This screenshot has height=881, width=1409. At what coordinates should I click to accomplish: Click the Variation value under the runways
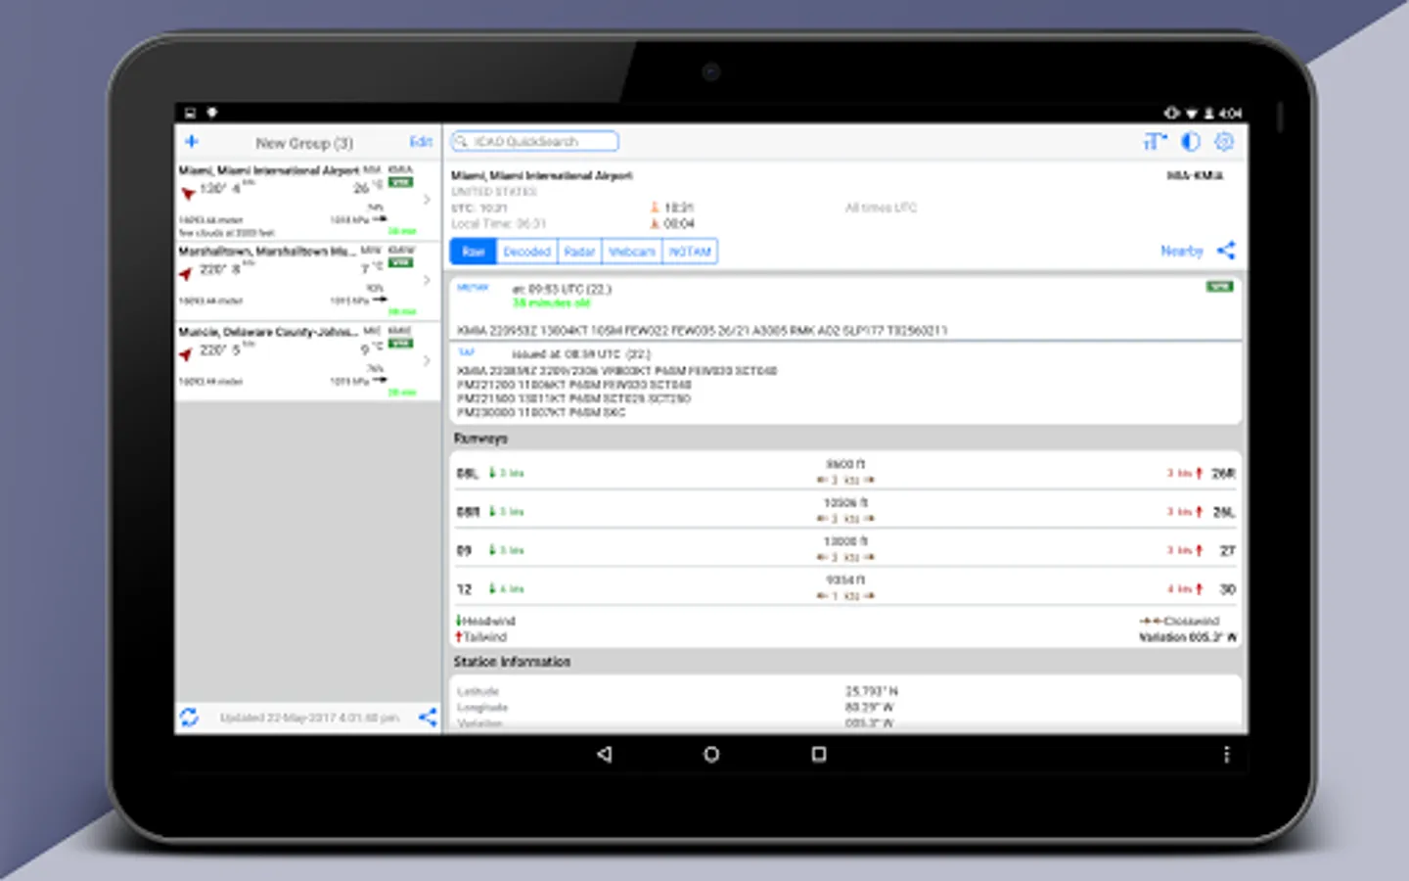1187,637
